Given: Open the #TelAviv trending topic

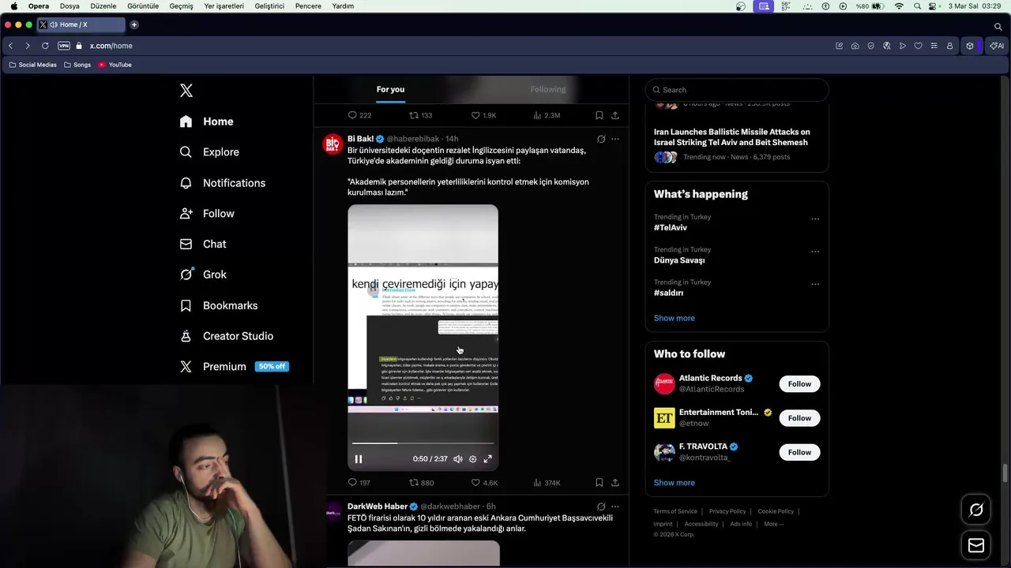Looking at the screenshot, I should pos(671,228).
